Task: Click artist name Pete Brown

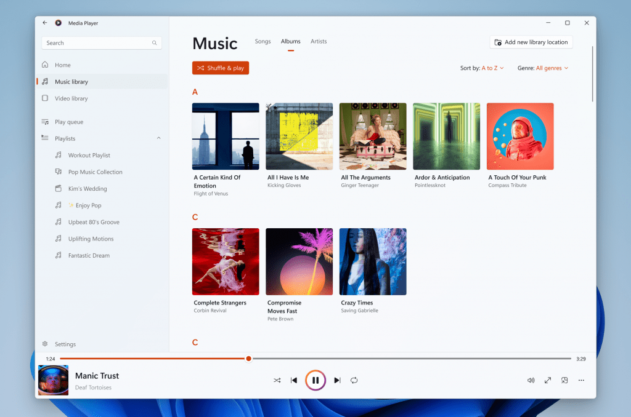Action: (x=280, y=319)
